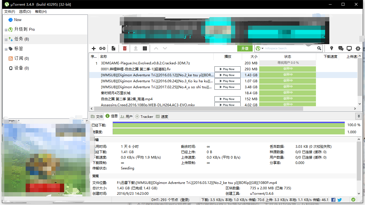This screenshot has height=205, width=365.
Task: Click the Infospace Search input field
Action: [x=290, y=48]
